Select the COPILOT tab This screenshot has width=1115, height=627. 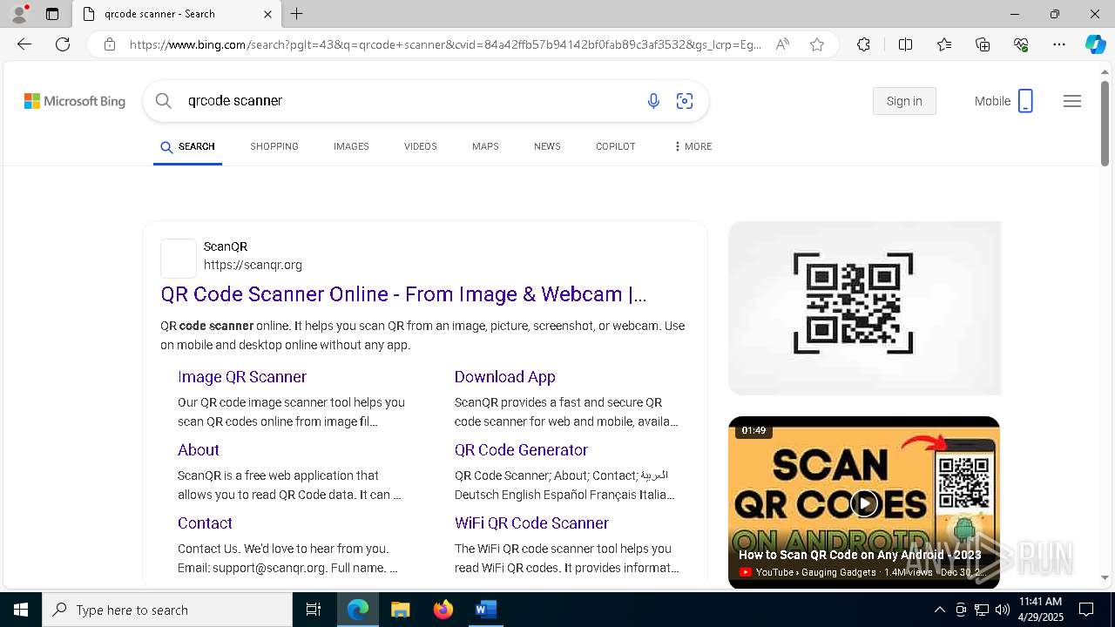tap(616, 146)
